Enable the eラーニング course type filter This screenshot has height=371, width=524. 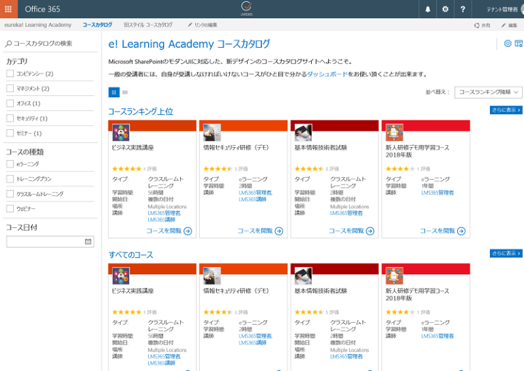(x=10, y=164)
